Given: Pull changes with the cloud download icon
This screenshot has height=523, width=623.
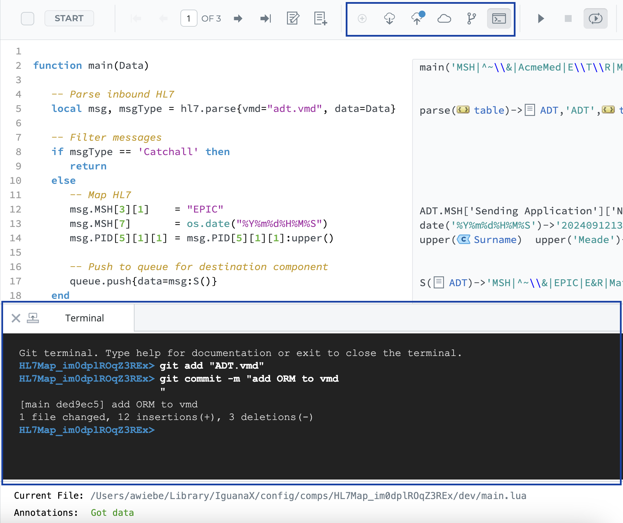Looking at the screenshot, I should 389,18.
